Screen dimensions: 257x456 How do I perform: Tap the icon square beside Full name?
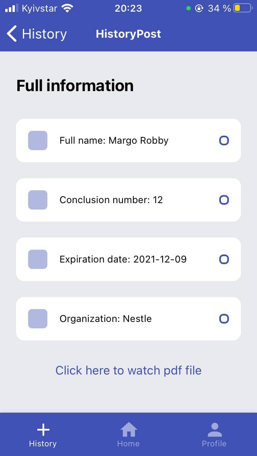37,140
